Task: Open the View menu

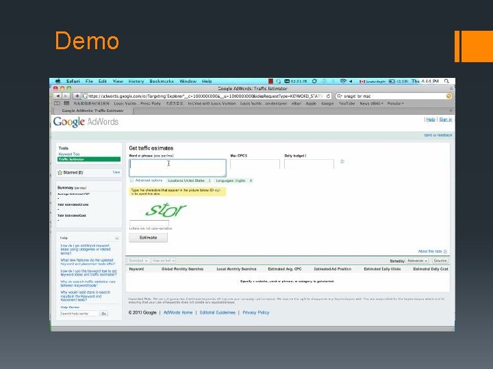Action: [x=118, y=81]
